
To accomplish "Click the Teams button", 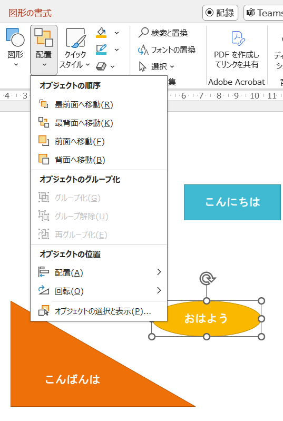I will pos(264,13).
